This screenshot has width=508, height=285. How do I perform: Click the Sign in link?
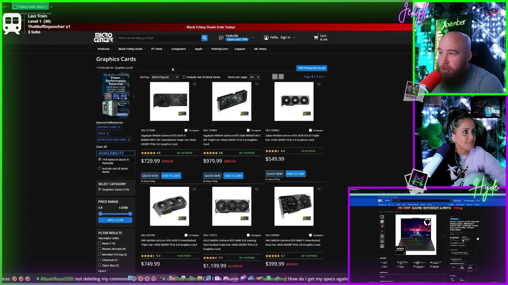285,37
